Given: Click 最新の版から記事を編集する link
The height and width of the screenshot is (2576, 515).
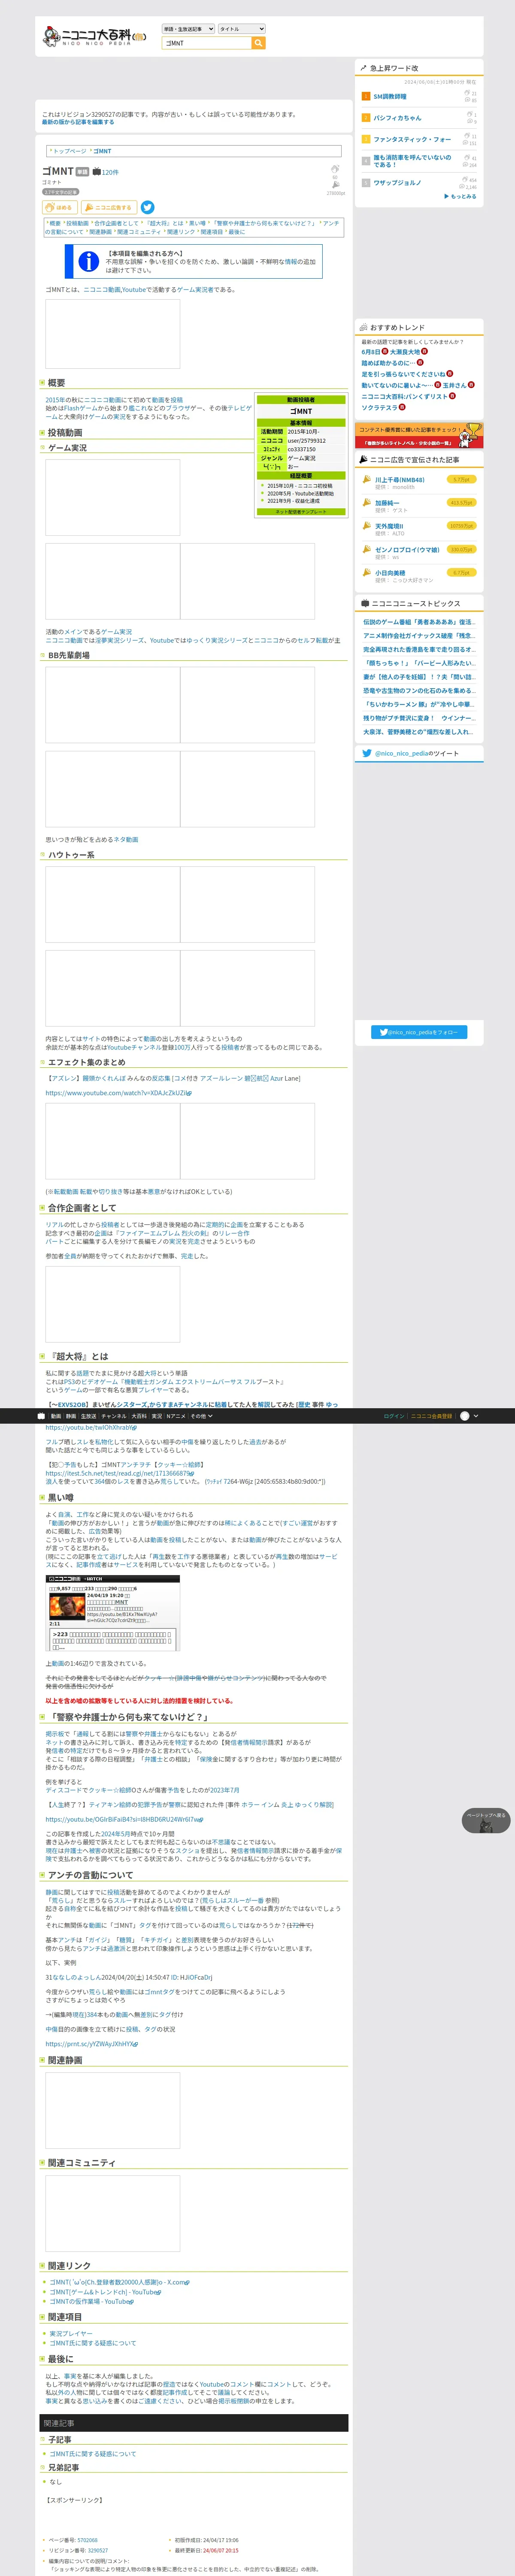Looking at the screenshot, I should click(x=78, y=122).
